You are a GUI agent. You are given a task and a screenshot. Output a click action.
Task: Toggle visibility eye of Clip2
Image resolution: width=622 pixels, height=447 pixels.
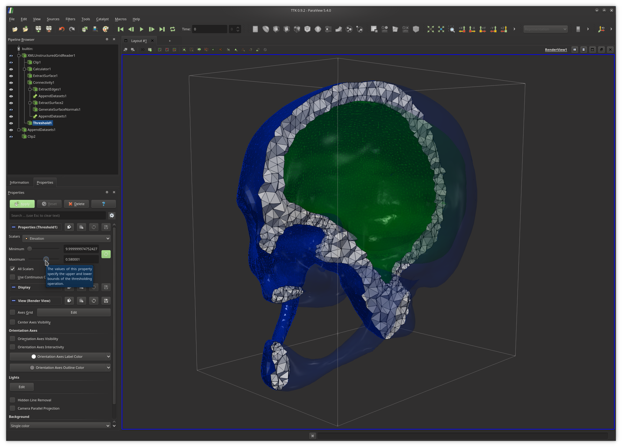tap(11, 137)
